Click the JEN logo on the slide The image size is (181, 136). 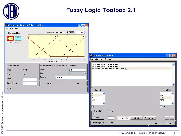coord(11,11)
